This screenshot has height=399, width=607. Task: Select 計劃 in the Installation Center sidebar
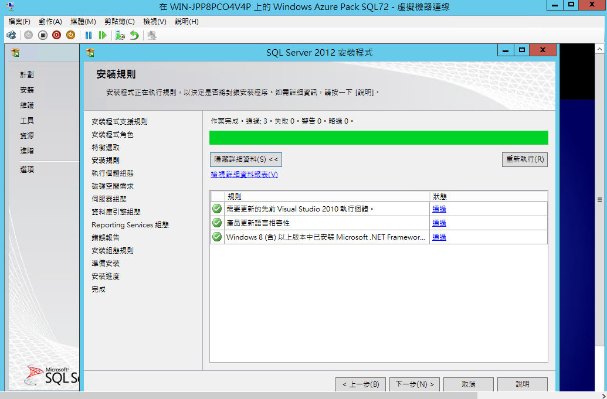click(27, 74)
